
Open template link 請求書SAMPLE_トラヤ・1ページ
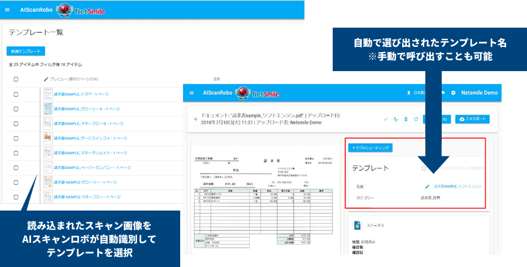tap(81, 94)
